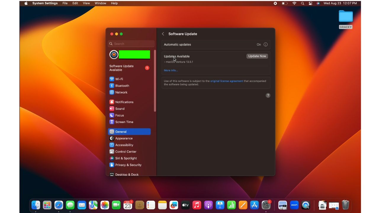Open the View menu
Image resolution: width=379 pixels, height=213 pixels.
(x=86, y=3)
